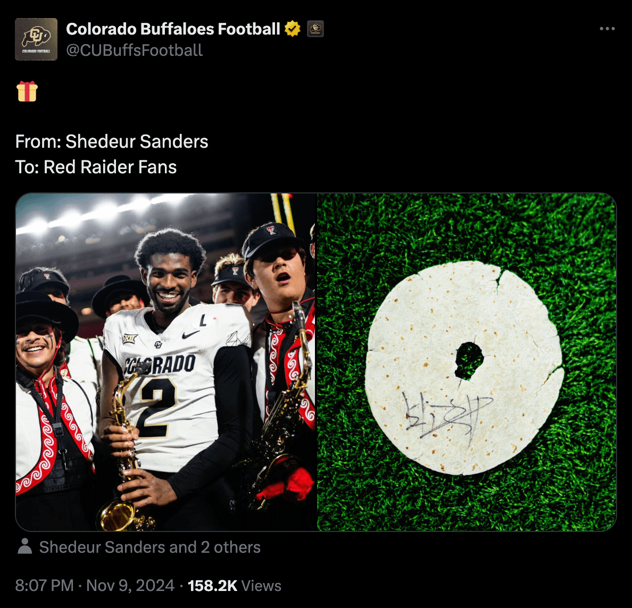Click the small affiliate badge beside the checkmark
632x608 pixels.
pyautogui.click(x=315, y=29)
